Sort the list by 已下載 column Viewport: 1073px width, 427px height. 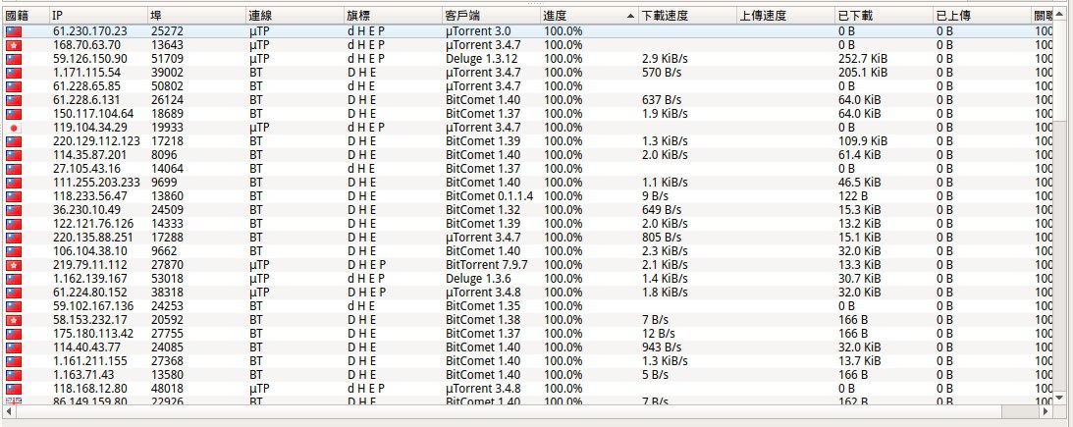point(882,17)
